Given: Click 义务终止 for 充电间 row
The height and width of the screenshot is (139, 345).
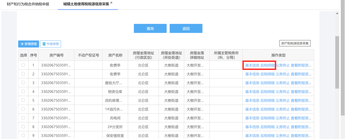Looking at the screenshot, I should (282, 118).
